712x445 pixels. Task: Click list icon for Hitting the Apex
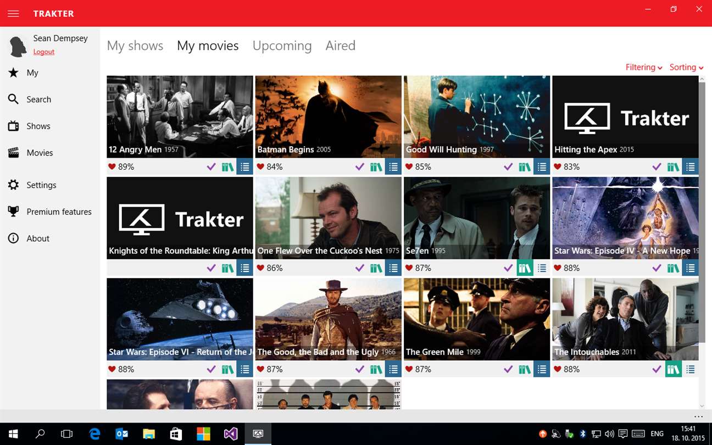(690, 167)
